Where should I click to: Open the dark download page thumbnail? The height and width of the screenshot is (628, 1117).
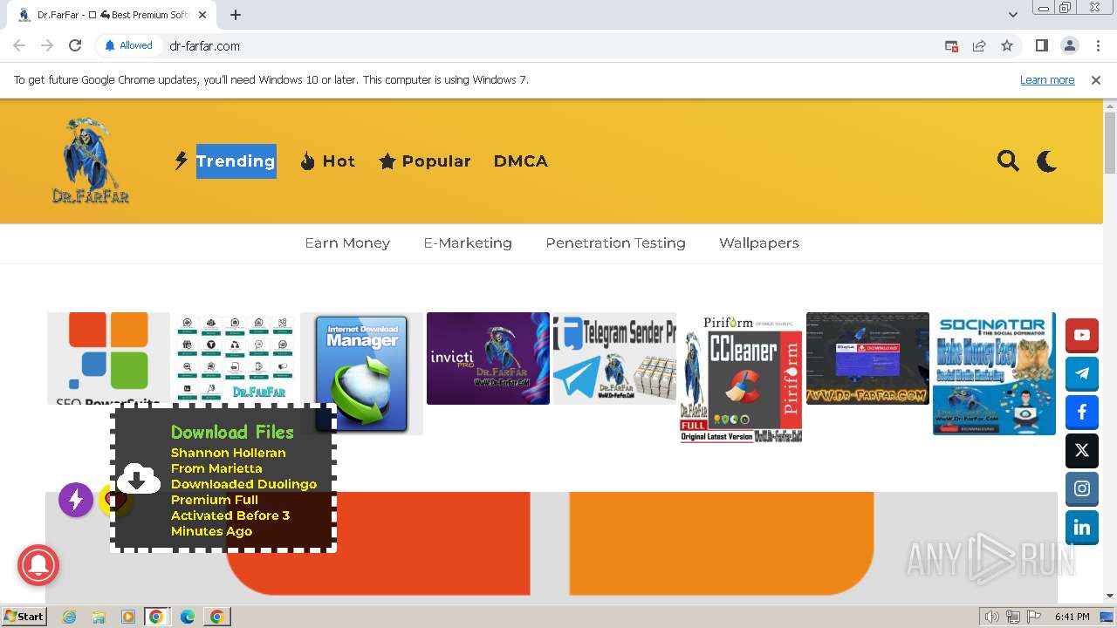867,358
